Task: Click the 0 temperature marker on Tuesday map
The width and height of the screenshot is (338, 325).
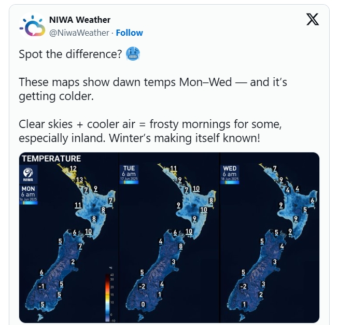Action: pos(143,305)
